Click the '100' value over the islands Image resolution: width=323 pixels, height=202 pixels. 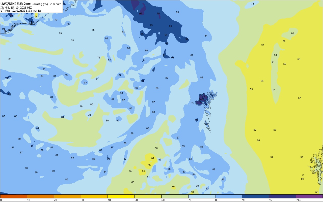pyautogui.click(x=201, y=99)
